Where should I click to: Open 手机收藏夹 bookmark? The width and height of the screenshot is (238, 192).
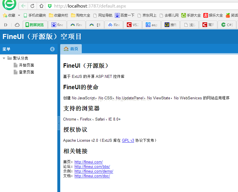(x=35, y=15)
